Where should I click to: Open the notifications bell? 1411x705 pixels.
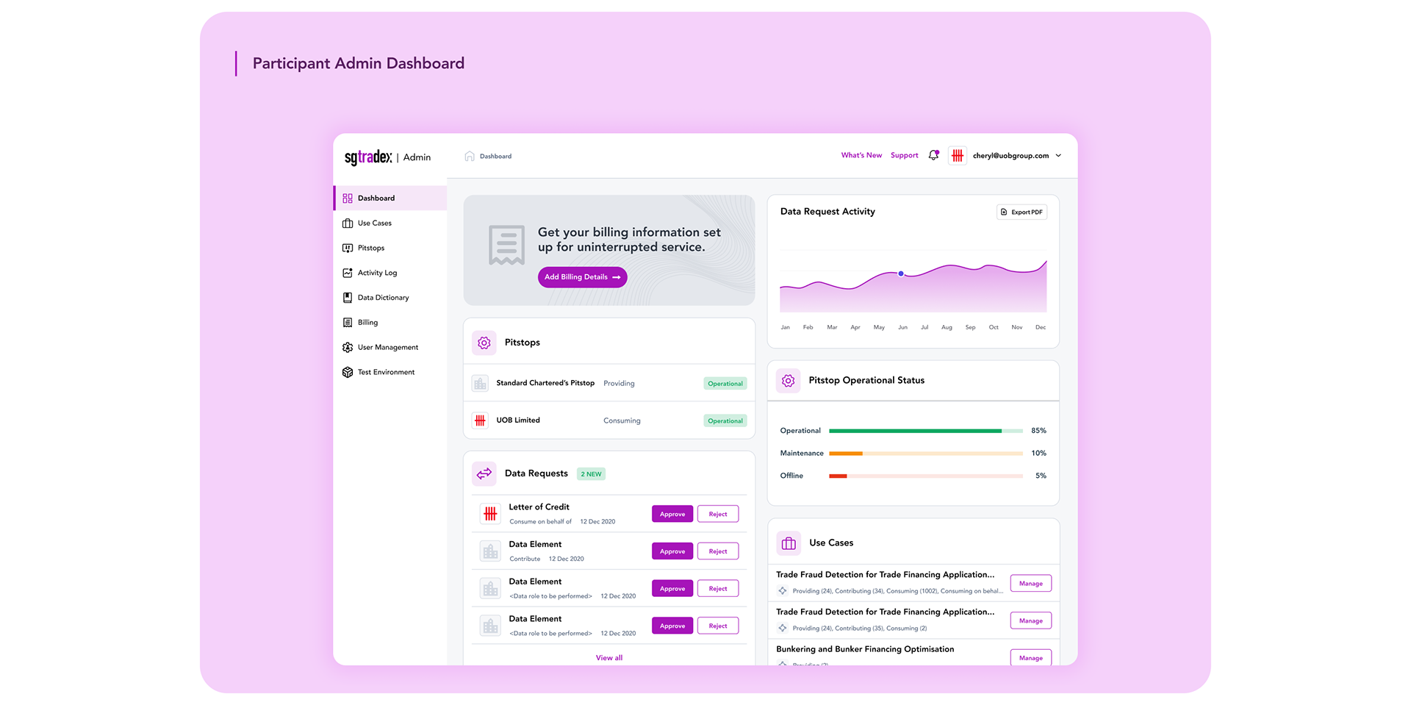(x=933, y=155)
